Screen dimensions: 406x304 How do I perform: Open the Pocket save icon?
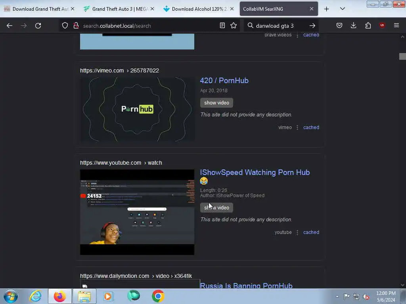pos(339,25)
